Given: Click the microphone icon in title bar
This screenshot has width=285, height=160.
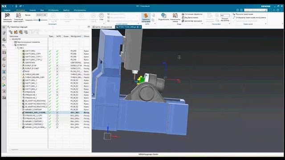Looking at the screenshot, I should pyautogui.click(x=16, y=6).
